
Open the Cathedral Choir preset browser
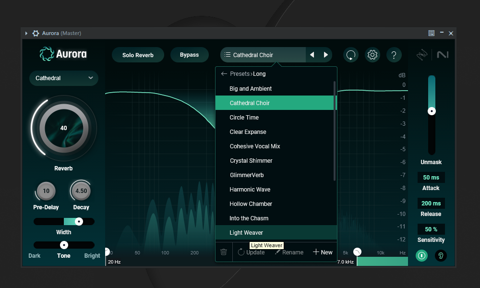point(263,55)
